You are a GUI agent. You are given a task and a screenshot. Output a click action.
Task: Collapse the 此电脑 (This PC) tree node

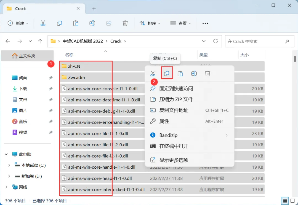6,154
